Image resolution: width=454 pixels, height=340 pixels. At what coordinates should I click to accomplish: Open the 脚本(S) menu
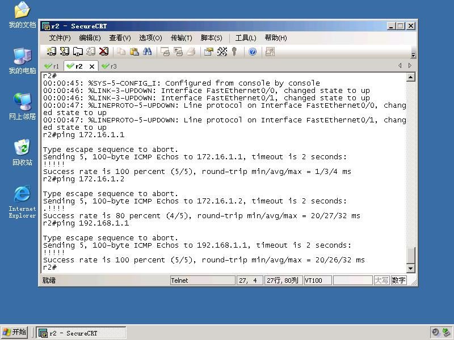(x=211, y=38)
